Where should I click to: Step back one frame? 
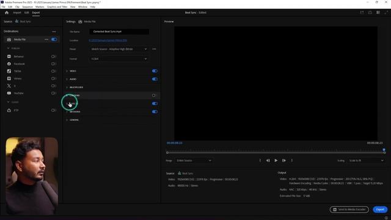268,160
